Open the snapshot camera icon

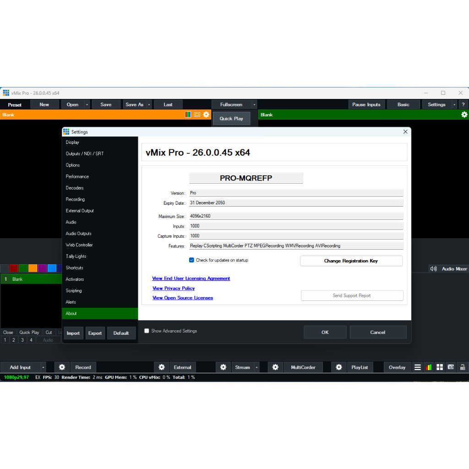point(450,367)
